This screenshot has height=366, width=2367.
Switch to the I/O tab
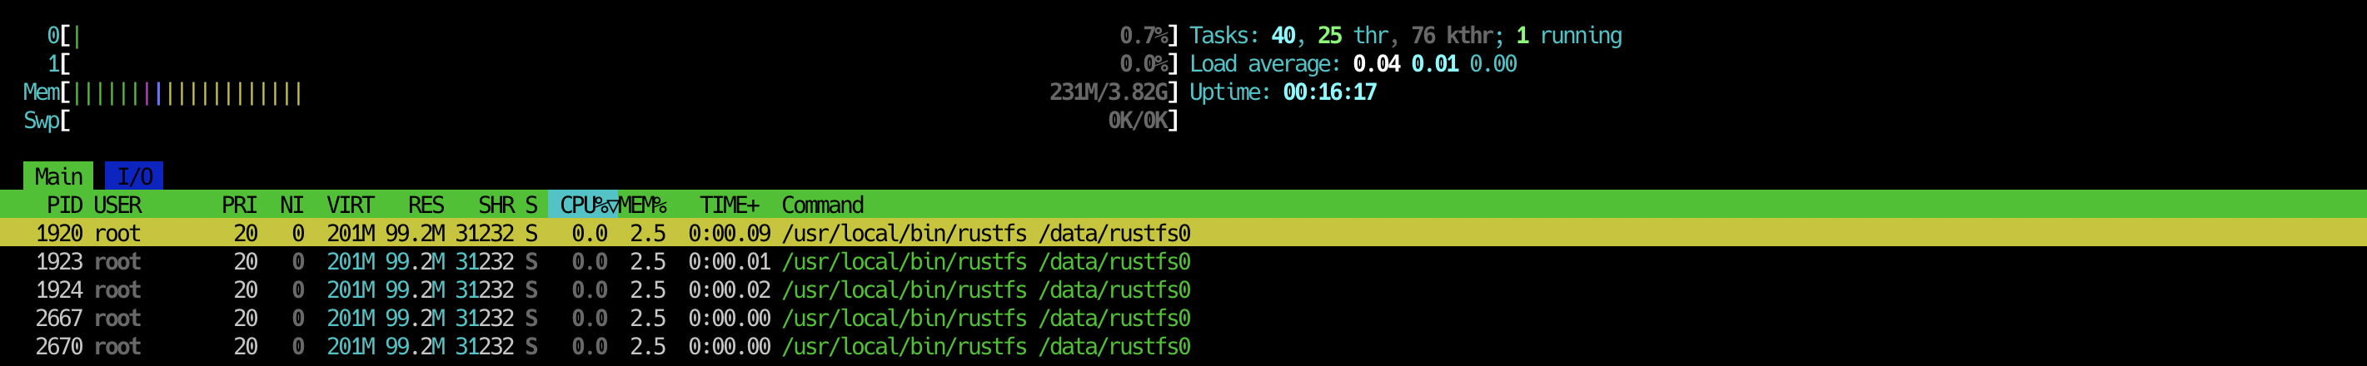tap(134, 176)
